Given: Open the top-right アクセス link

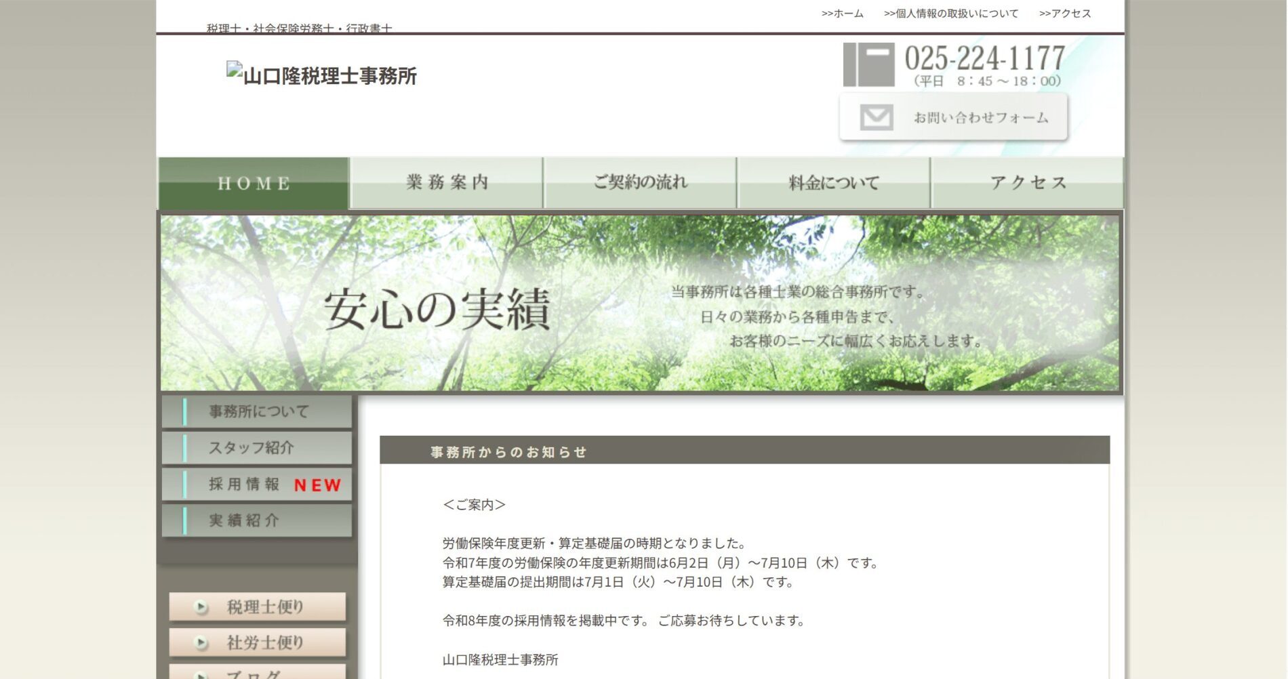Looking at the screenshot, I should 1065,14.
